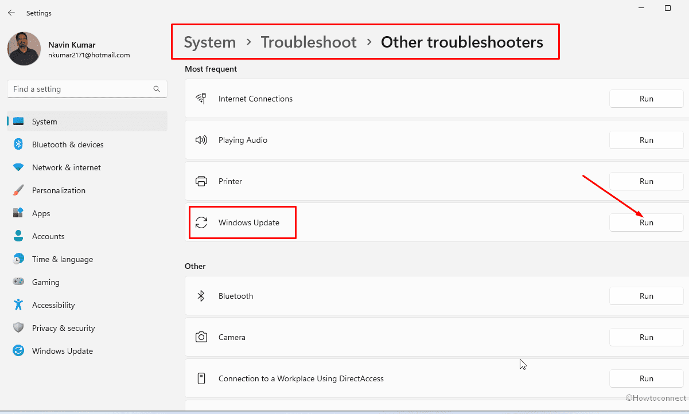
Task: Open Accounts settings
Action: [x=87, y=236]
